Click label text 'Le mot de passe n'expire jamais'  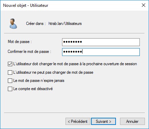coord(39,81)
